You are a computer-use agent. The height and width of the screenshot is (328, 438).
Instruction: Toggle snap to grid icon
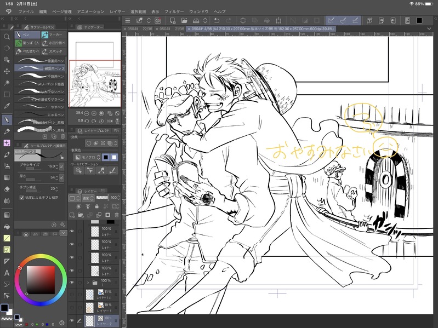point(355,20)
